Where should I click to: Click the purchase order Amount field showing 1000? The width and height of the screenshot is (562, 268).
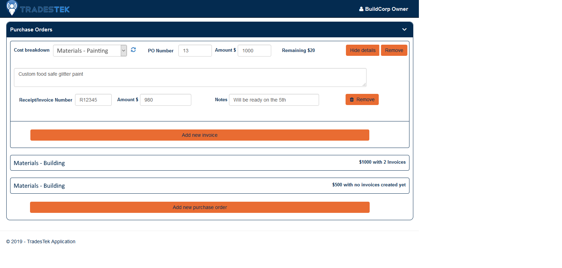point(254,51)
